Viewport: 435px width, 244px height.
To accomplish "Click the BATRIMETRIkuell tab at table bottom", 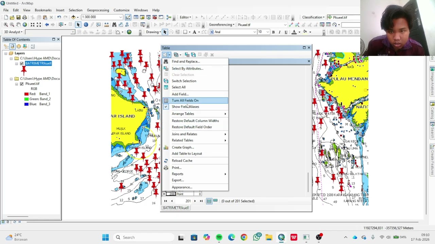I will click(x=176, y=208).
